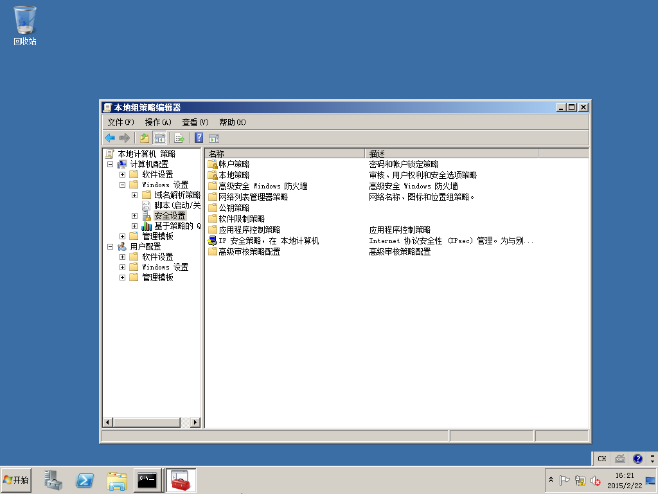Click network status tray icon
This screenshot has width=658, height=494.
click(x=580, y=480)
